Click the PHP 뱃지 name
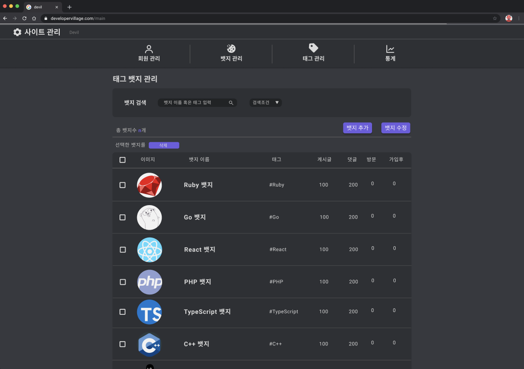This screenshot has width=524, height=369. pos(197,282)
